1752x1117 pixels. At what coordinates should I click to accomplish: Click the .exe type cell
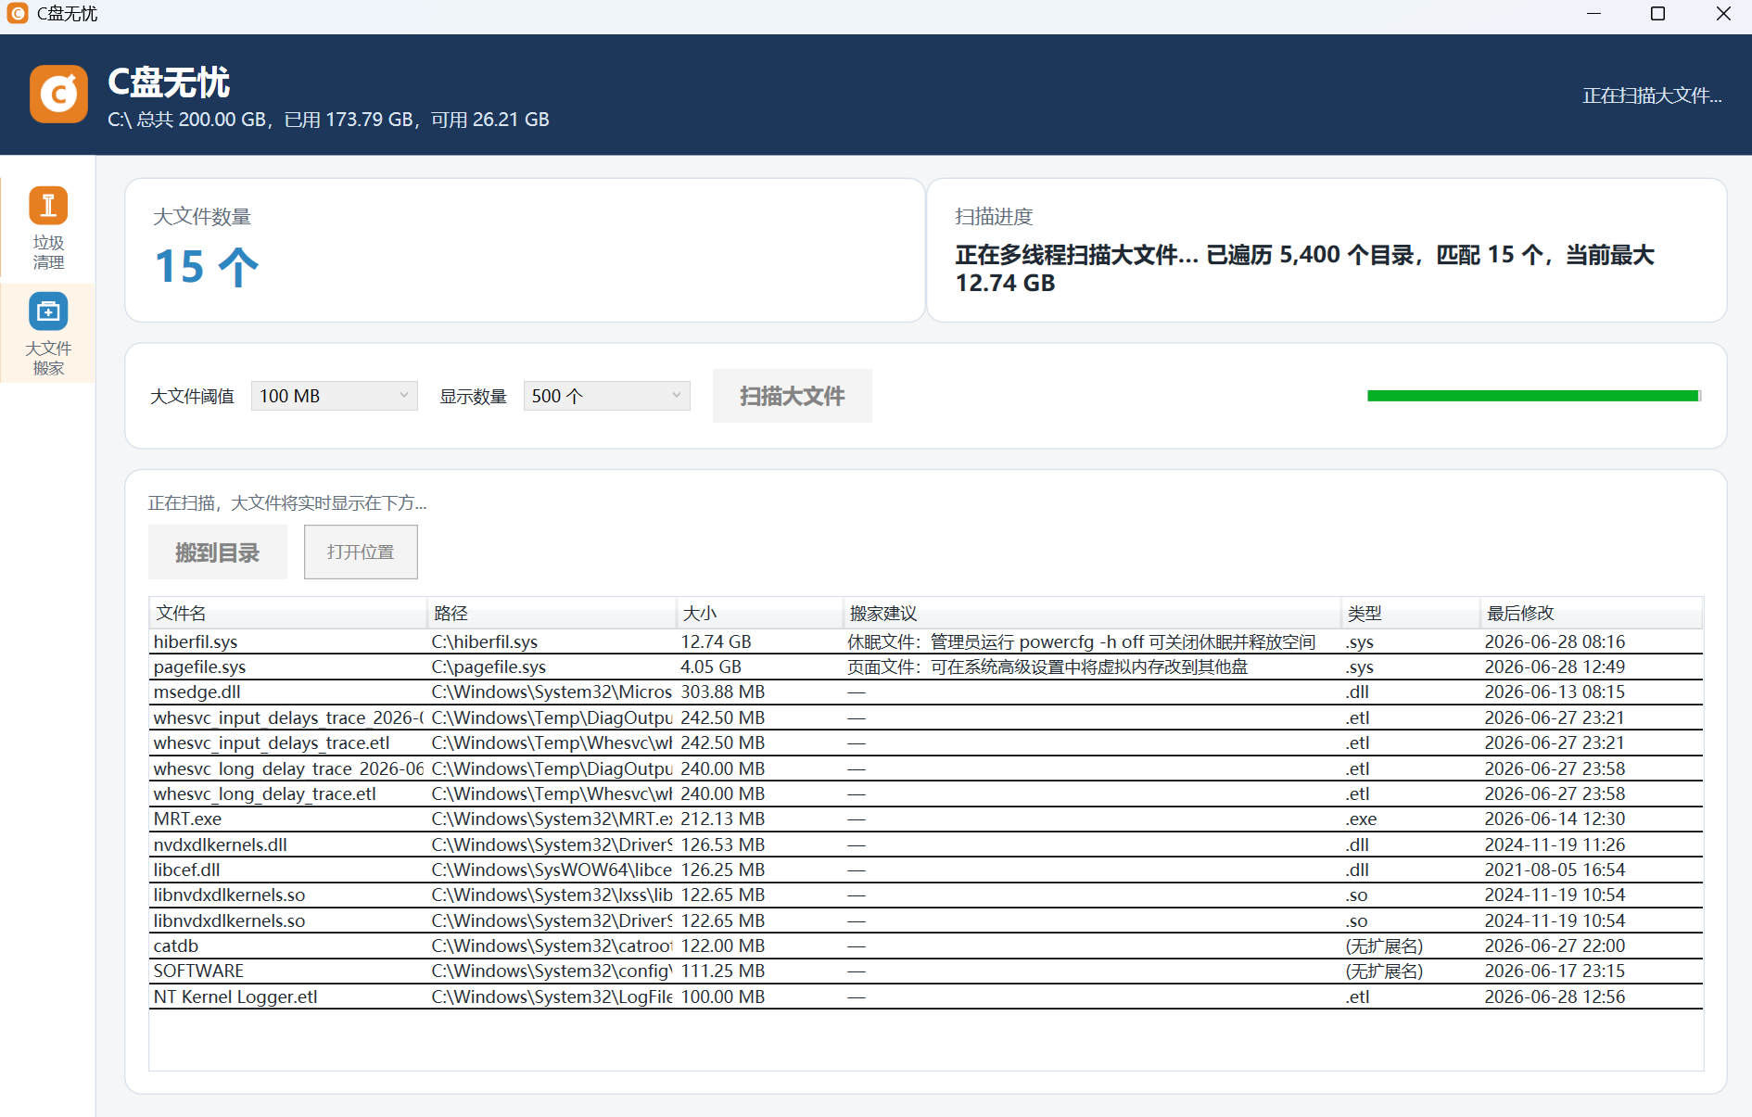tap(1361, 819)
